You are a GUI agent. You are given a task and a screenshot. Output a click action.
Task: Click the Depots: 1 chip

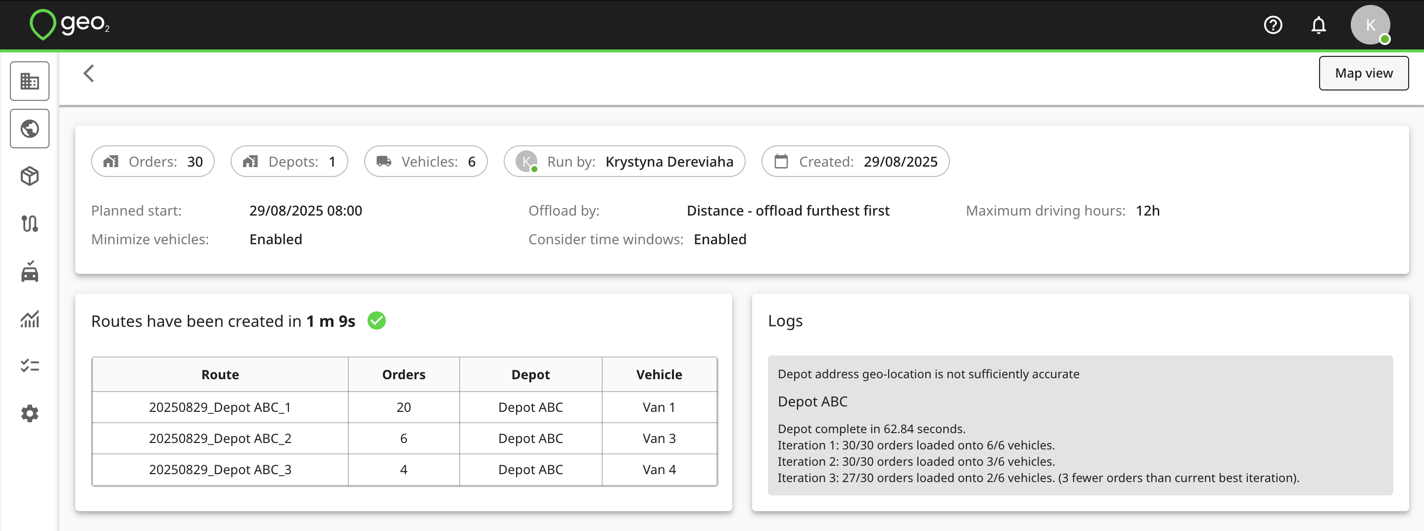(x=289, y=161)
